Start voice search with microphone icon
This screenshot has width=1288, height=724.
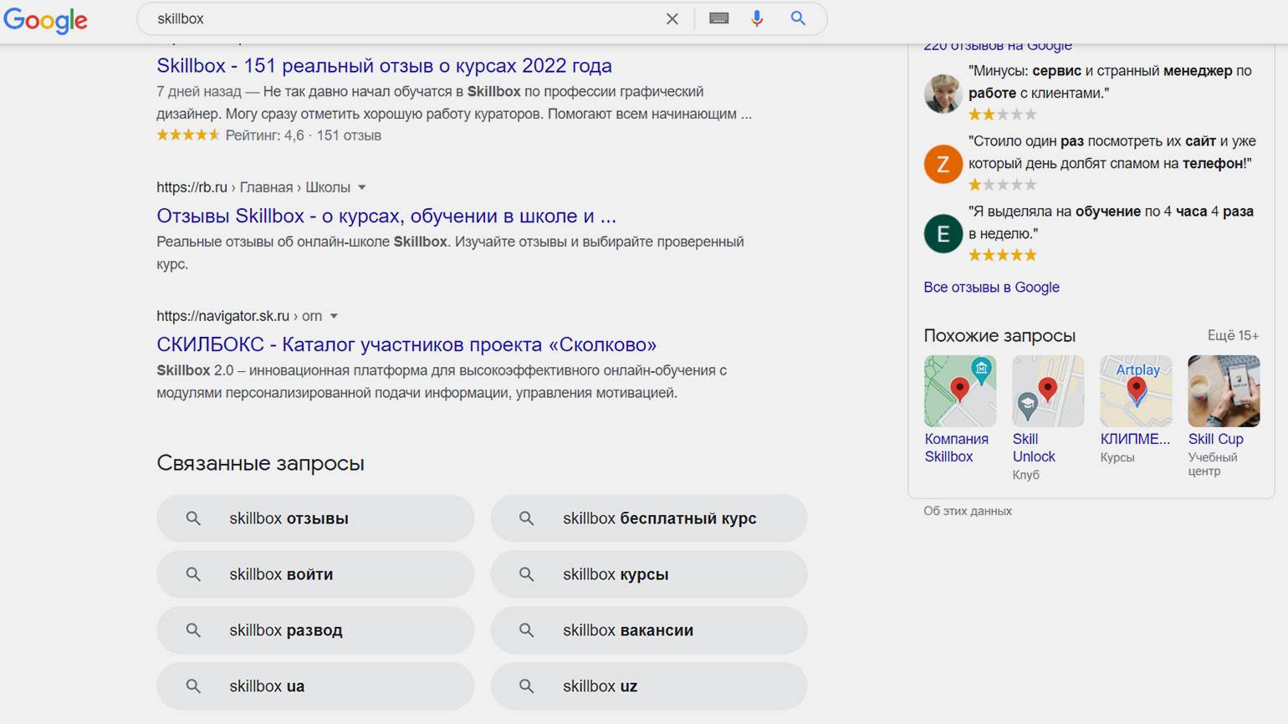tap(757, 18)
